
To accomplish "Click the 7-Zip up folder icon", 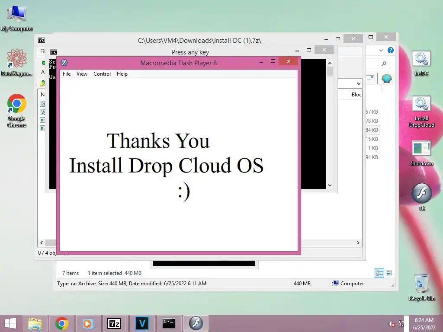I will pyautogui.click(x=42, y=83).
